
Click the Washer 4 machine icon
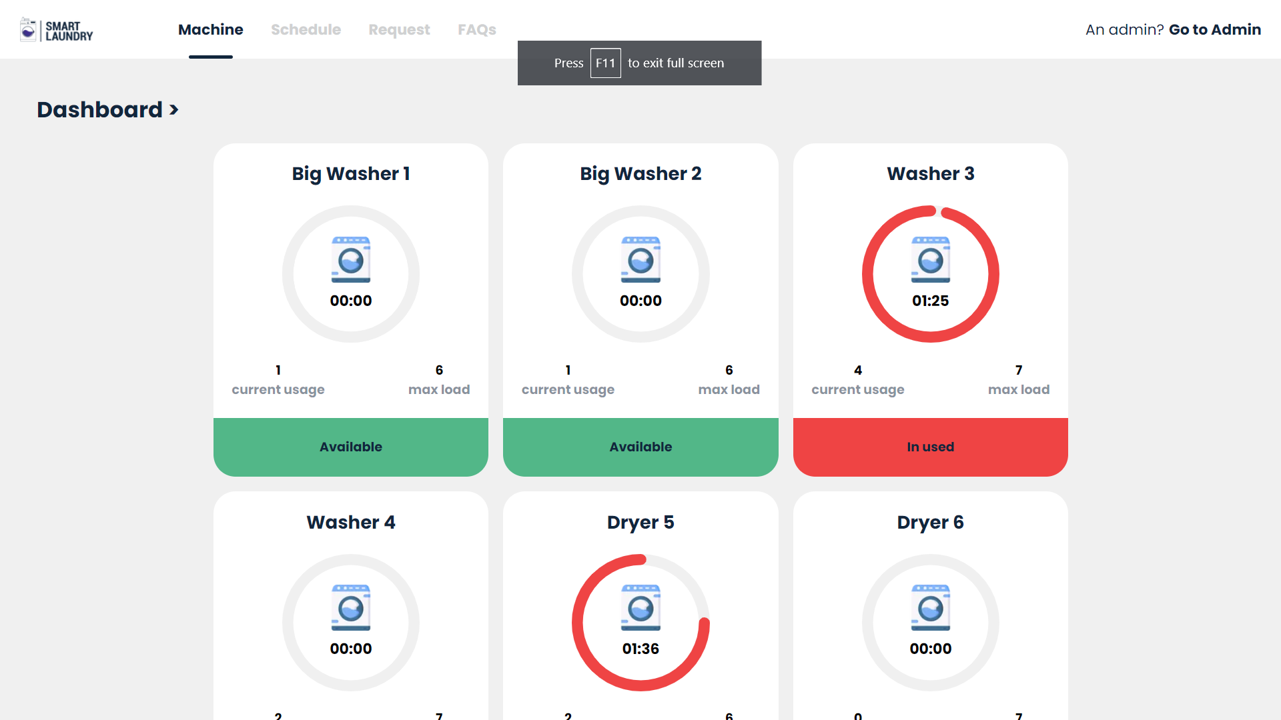point(350,607)
